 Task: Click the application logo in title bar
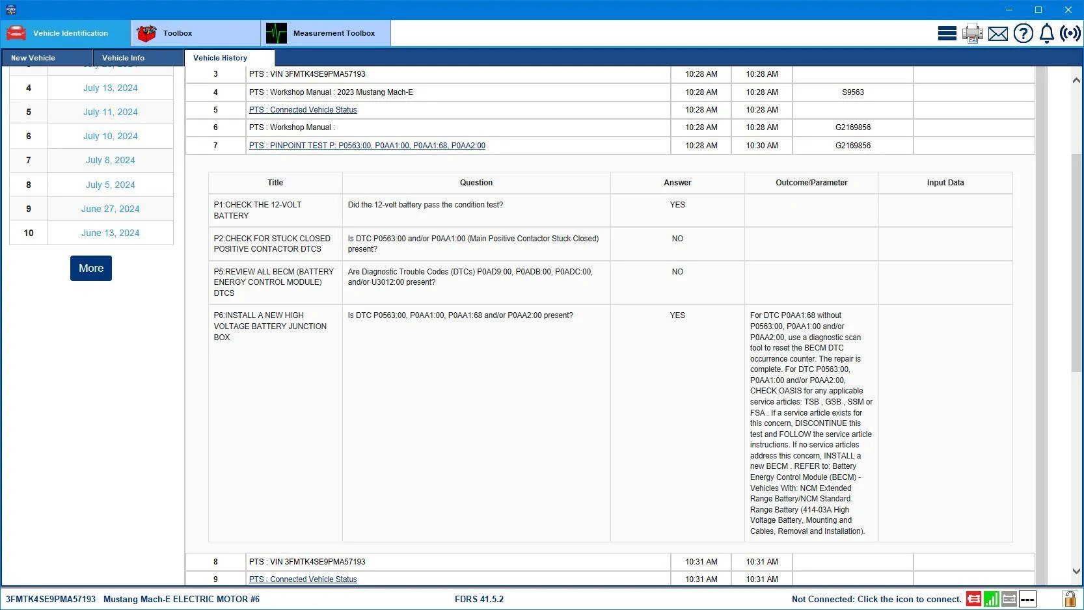click(11, 10)
